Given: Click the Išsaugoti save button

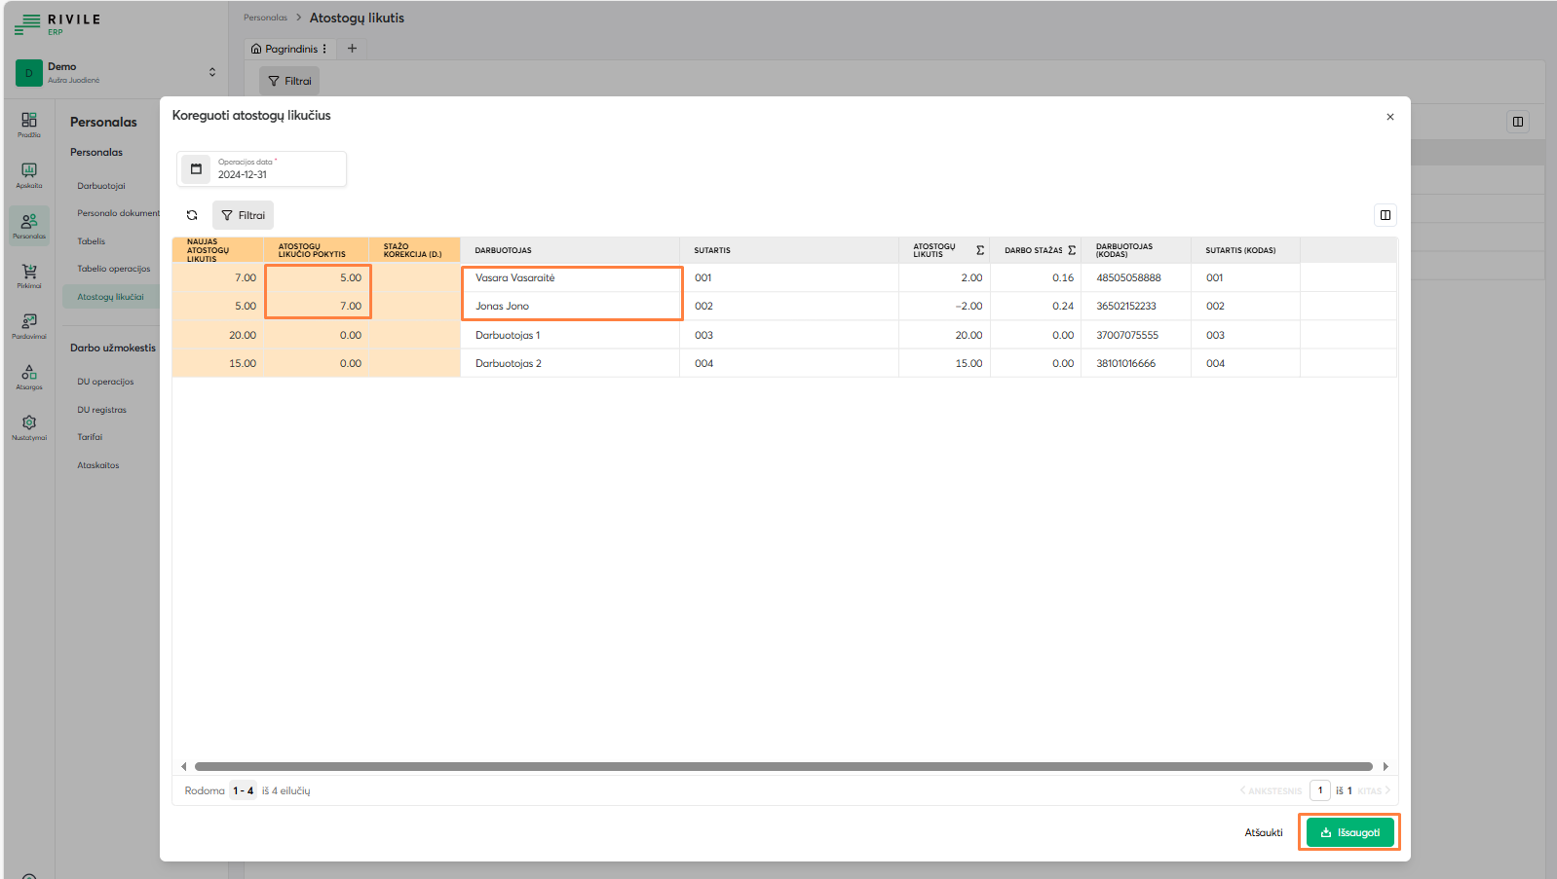Looking at the screenshot, I should (x=1349, y=832).
